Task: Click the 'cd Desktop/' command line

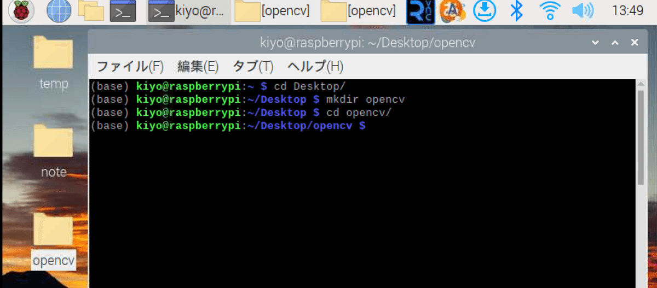Action: 218,86
